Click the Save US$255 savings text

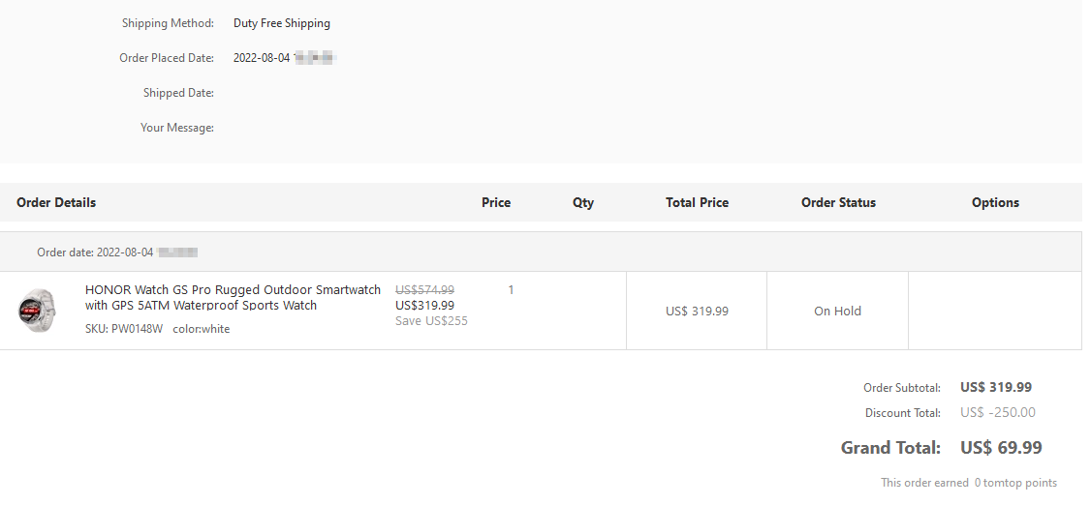click(431, 320)
